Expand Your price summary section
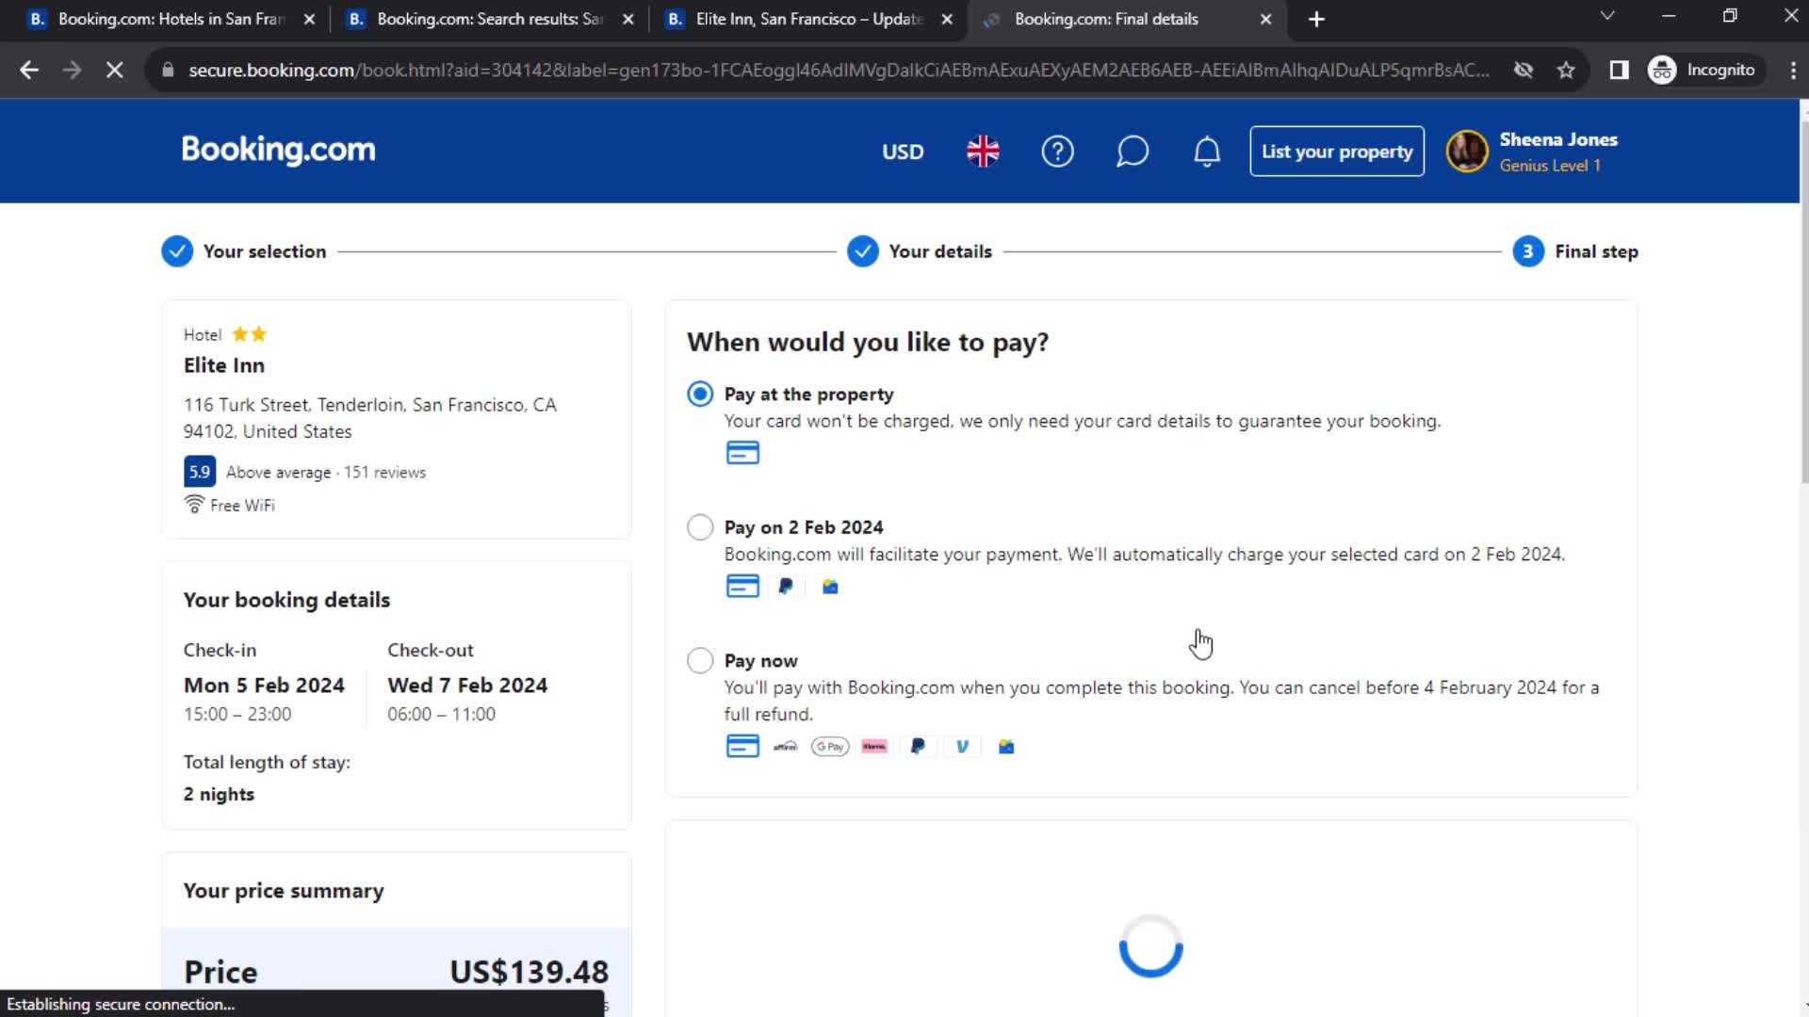Image resolution: width=1809 pixels, height=1017 pixels. (285, 890)
